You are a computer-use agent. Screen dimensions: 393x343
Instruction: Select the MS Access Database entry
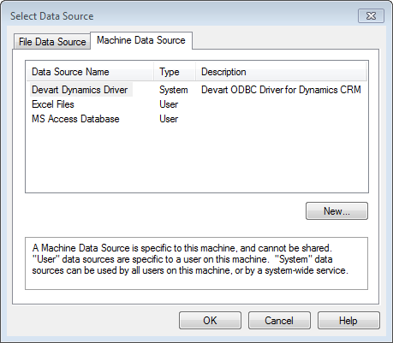(x=75, y=119)
